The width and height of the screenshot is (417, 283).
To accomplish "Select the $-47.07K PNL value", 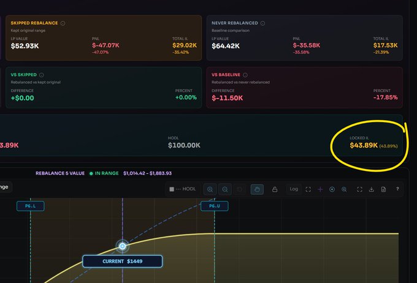I will pyautogui.click(x=105, y=45).
